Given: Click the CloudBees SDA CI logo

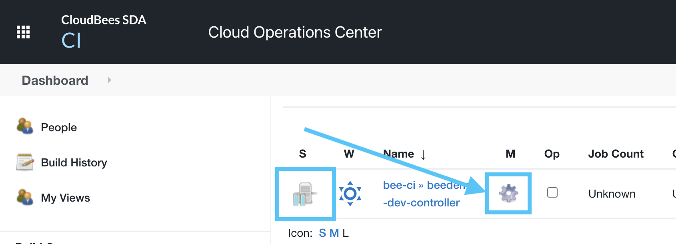Looking at the screenshot, I should (x=104, y=32).
